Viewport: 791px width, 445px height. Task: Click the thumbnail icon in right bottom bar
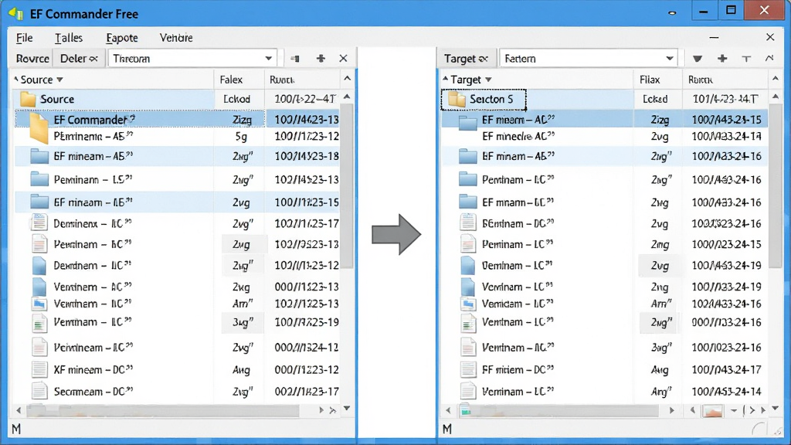pos(712,411)
